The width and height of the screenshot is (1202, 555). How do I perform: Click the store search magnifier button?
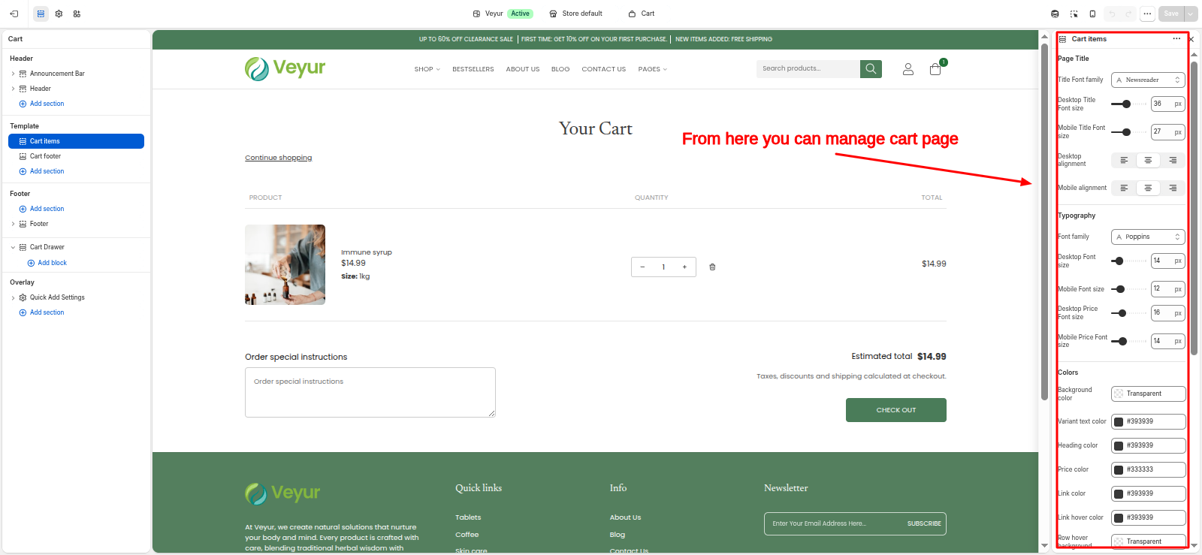coord(871,68)
